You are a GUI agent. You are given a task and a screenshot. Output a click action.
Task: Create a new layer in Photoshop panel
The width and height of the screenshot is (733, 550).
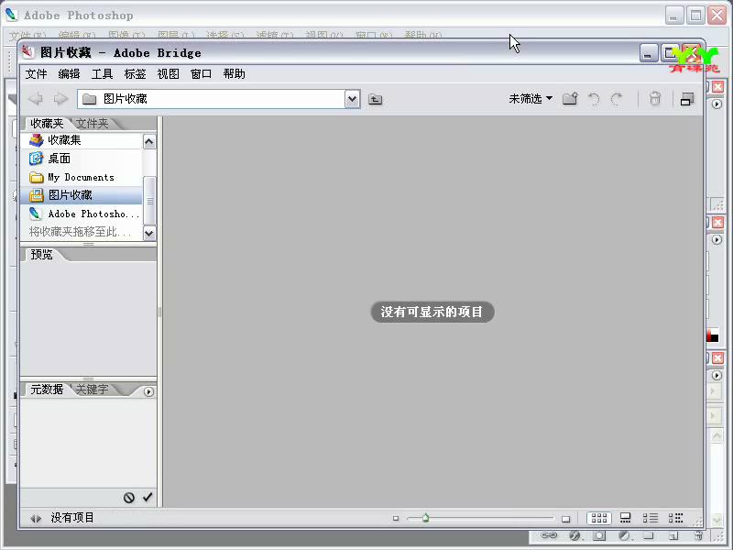[x=673, y=536]
